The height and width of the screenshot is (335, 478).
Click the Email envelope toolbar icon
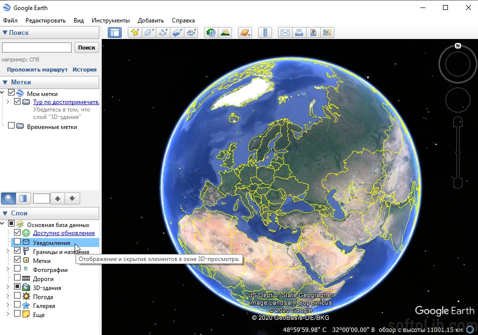point(285,32)
